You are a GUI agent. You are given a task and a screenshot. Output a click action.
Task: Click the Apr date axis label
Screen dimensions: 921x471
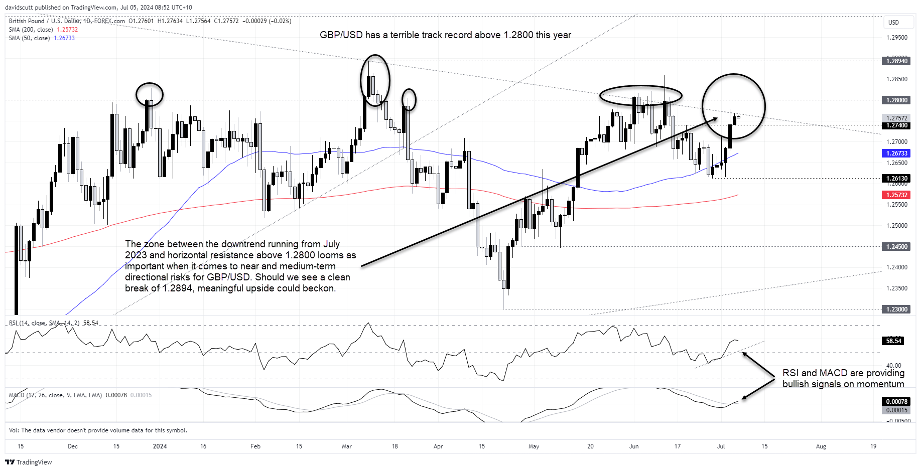click(x=438, y=446)
